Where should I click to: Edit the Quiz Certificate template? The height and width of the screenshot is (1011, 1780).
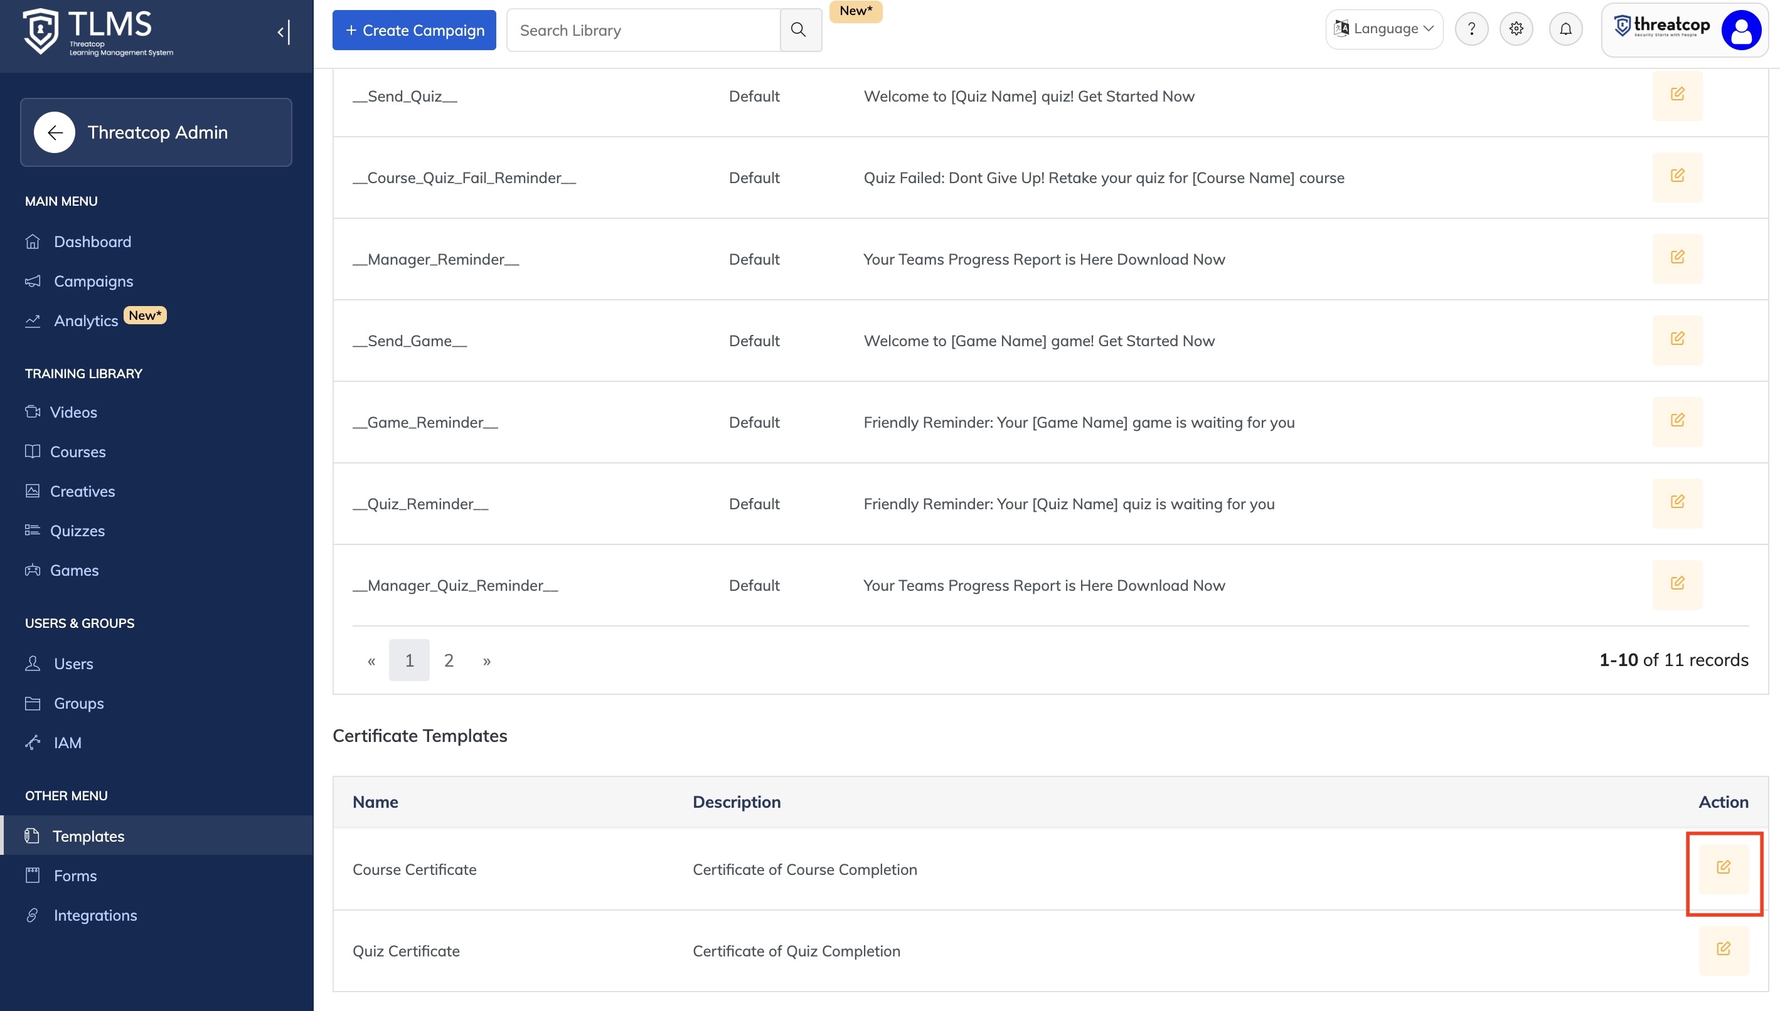click(1723, 949)
